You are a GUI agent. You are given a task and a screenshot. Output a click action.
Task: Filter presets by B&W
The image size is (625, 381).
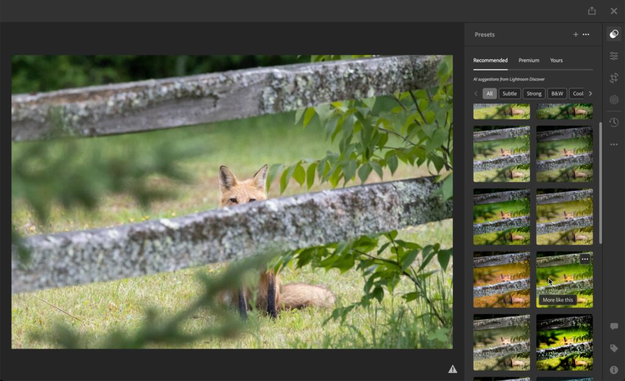(x=557, y=93)
